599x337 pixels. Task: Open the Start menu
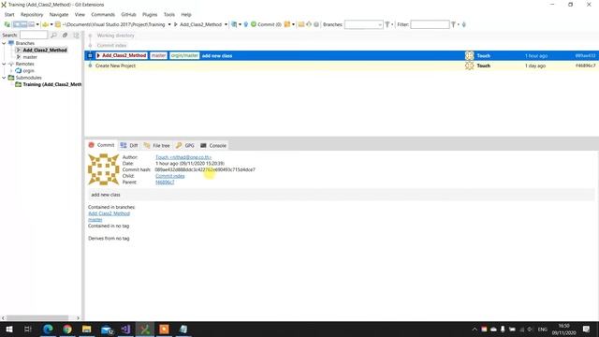[x=9, y=15]
